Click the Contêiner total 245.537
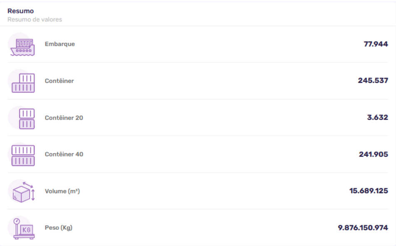The height and width of the screenshot is (246, 396). click(373, 80)
